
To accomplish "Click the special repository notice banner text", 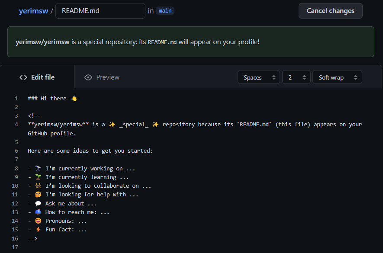I will point(137,42).
